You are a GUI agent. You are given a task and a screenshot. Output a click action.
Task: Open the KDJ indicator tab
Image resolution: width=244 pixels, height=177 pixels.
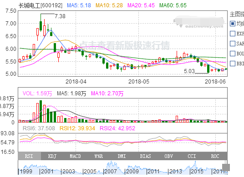(52, 156)
